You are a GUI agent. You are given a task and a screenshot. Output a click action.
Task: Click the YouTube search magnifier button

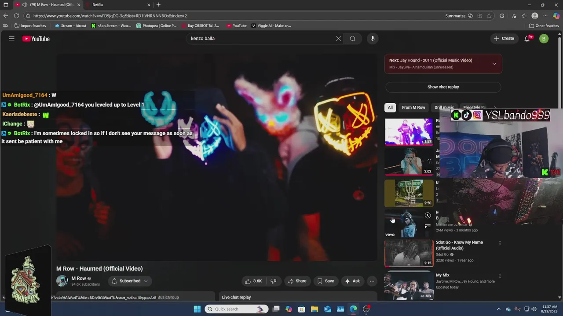353,39
